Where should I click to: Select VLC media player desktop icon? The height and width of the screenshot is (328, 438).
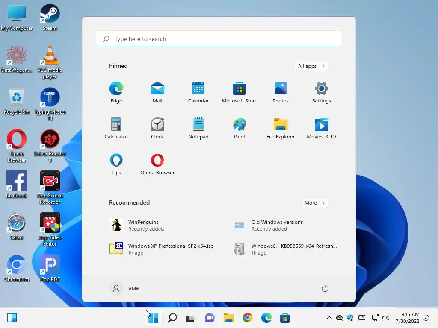(50, 62)
